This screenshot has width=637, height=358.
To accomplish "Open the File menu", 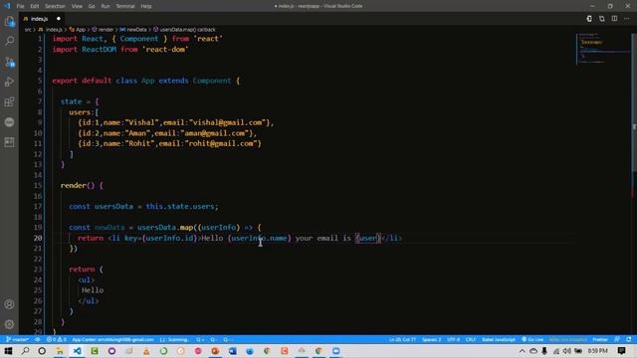I will pyautogui.click(x=20, y=6).
